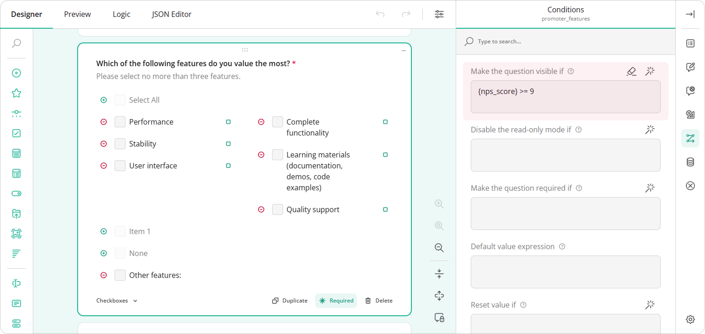Screen dimensions: 705x334
Task: Zoom in on the design surface
Action: click(439, 204)
